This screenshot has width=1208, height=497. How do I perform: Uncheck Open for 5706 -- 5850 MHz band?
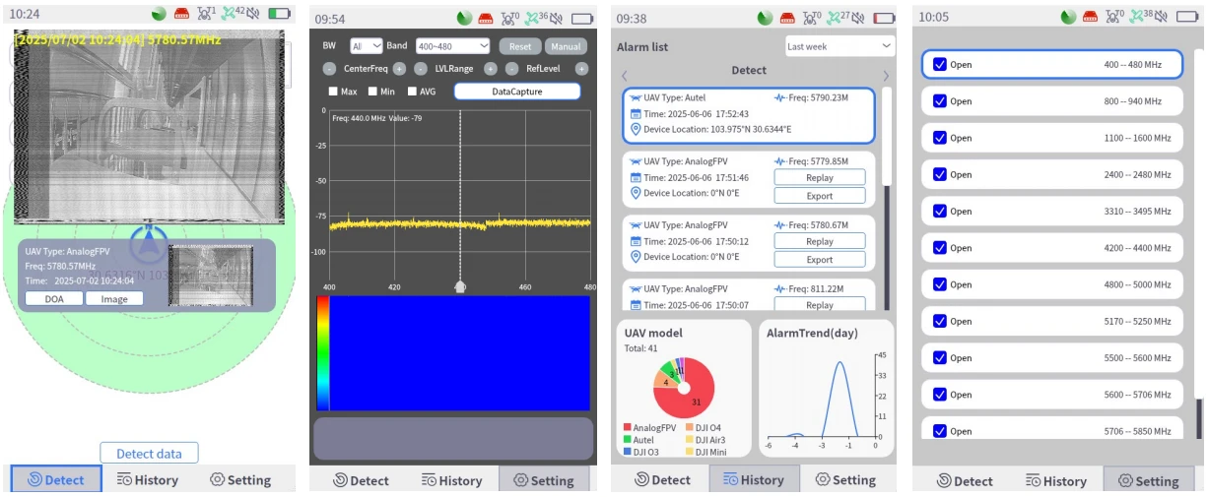pyautogui.click(x=939, y=431)
